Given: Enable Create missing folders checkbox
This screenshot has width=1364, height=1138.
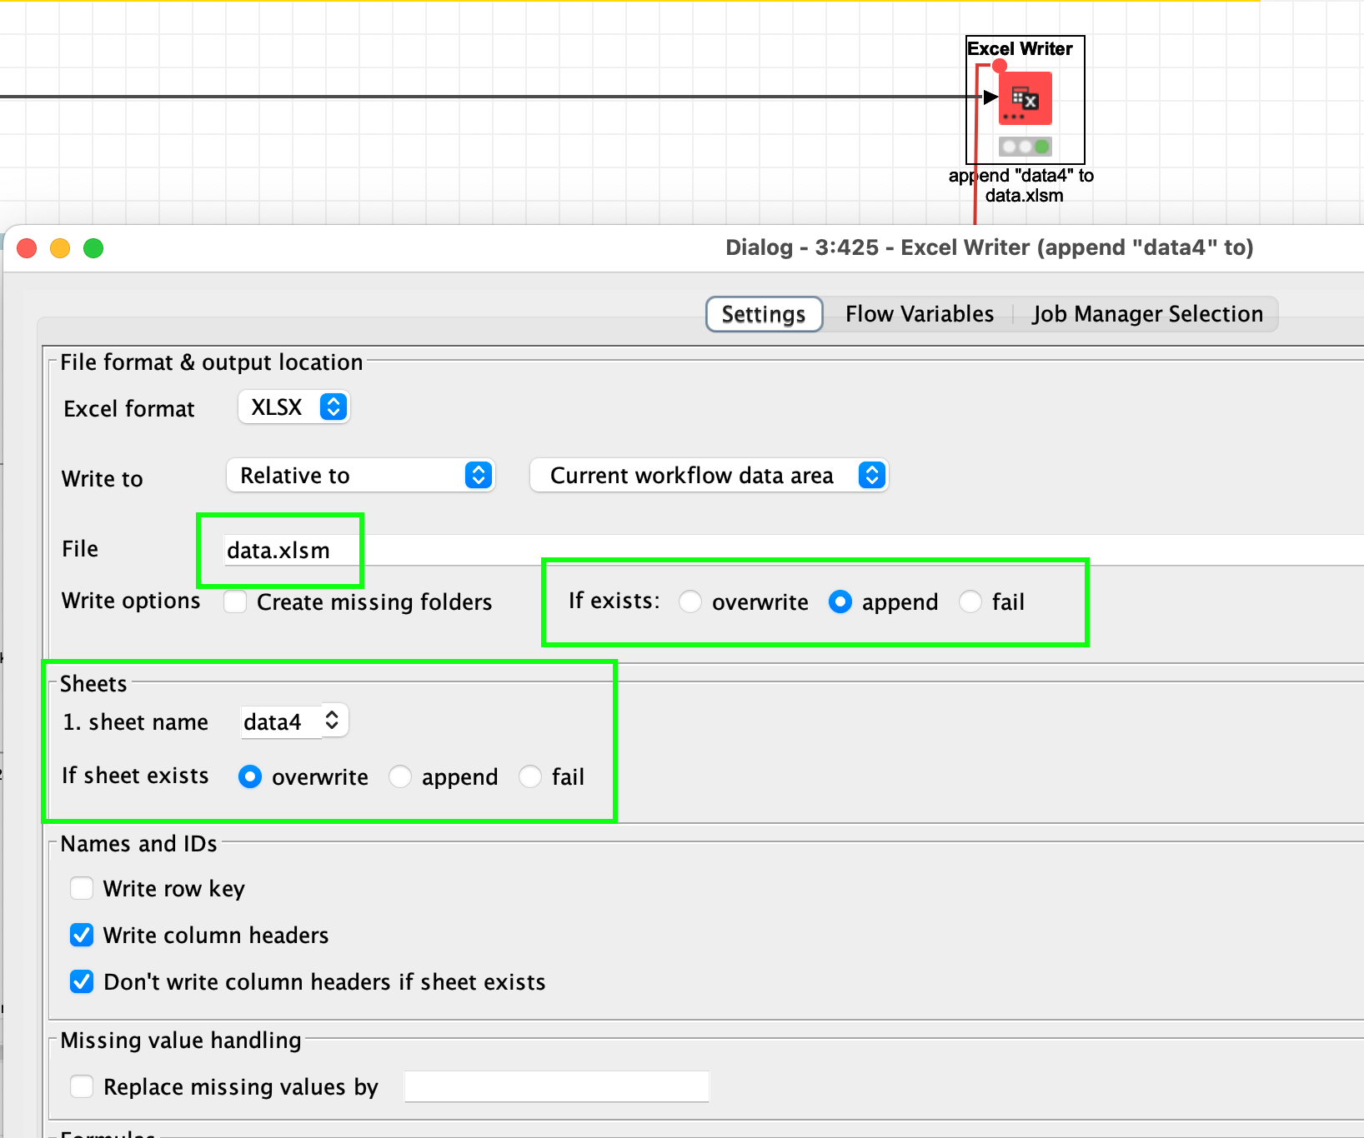Looking at the screenshot, I should pyautogui.click(x=235, y=601).
